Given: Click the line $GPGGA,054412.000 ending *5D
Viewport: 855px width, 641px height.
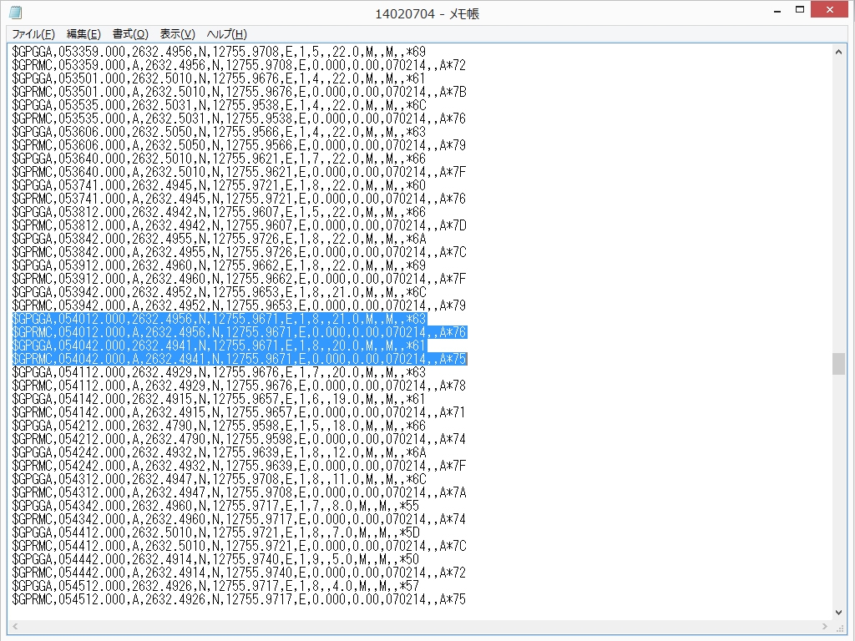Looking at the screenshot, I should (x=216, y=532).
